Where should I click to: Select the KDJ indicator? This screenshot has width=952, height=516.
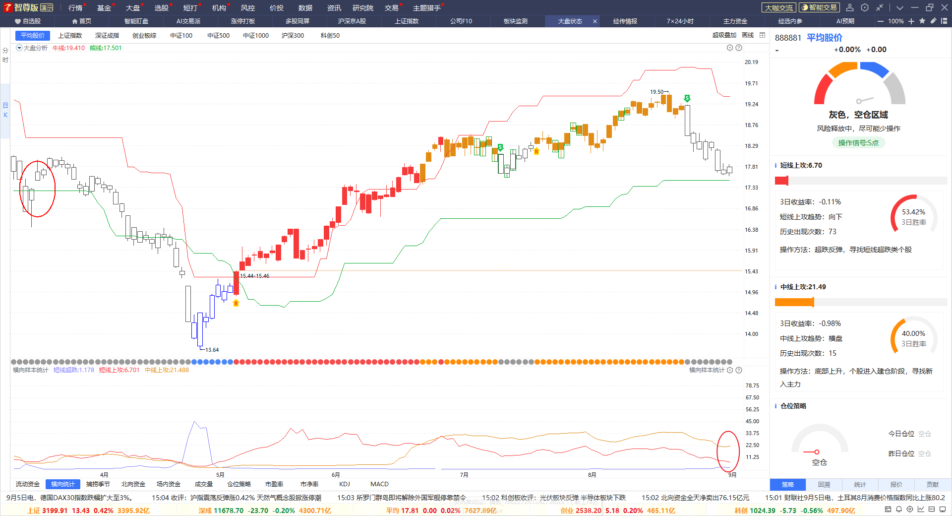[x=345, y=484]
